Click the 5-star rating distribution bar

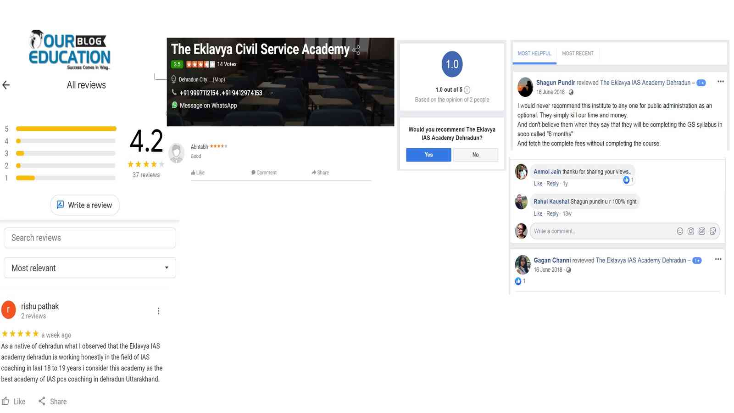66,129
